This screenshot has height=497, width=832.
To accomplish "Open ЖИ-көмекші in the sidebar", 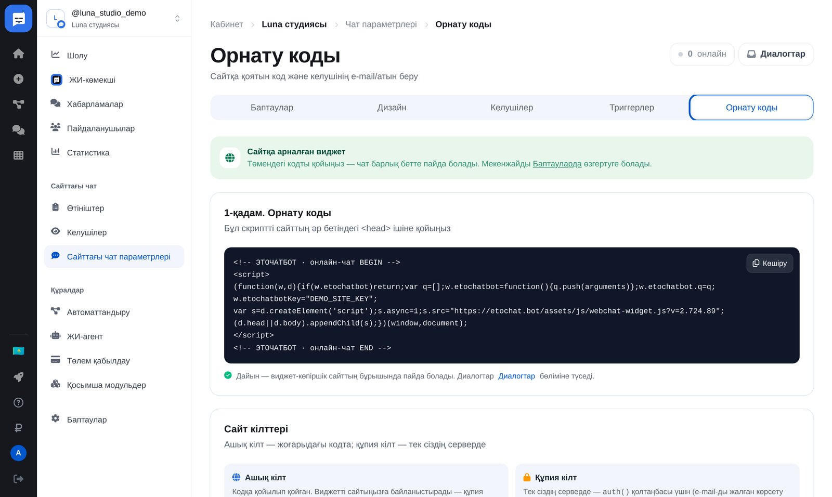I will [114, 80].
